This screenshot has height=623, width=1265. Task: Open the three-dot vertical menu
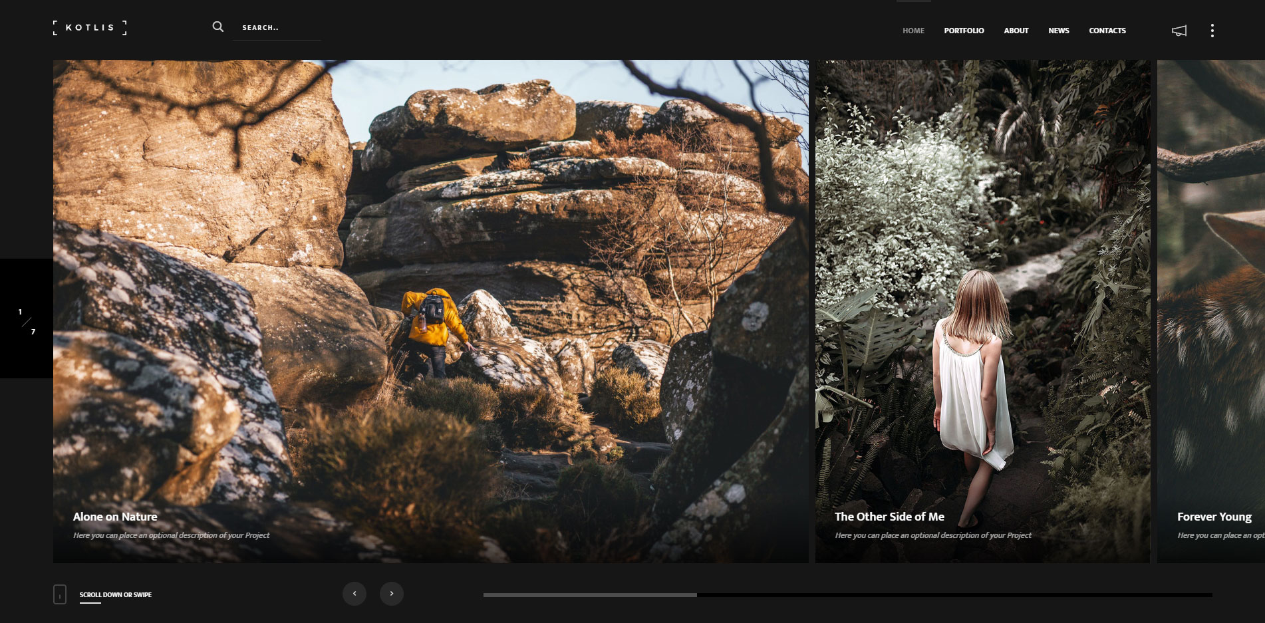(1212, 31)
